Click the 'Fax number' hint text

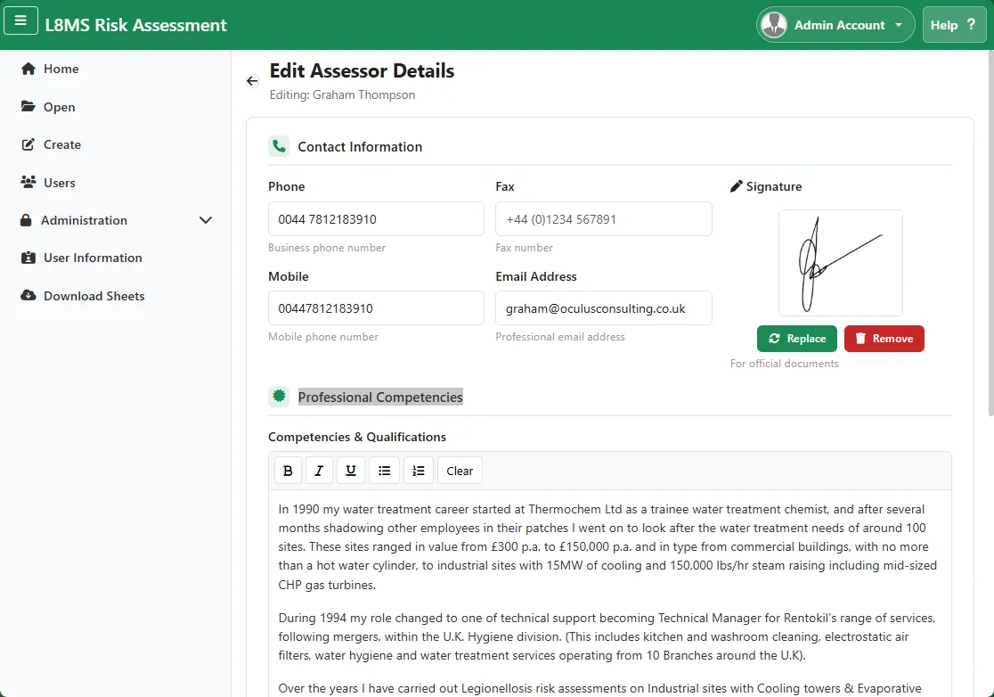point(525,248)
